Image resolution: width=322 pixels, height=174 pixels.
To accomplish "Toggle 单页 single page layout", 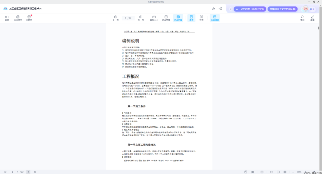I will click(191, 18).
